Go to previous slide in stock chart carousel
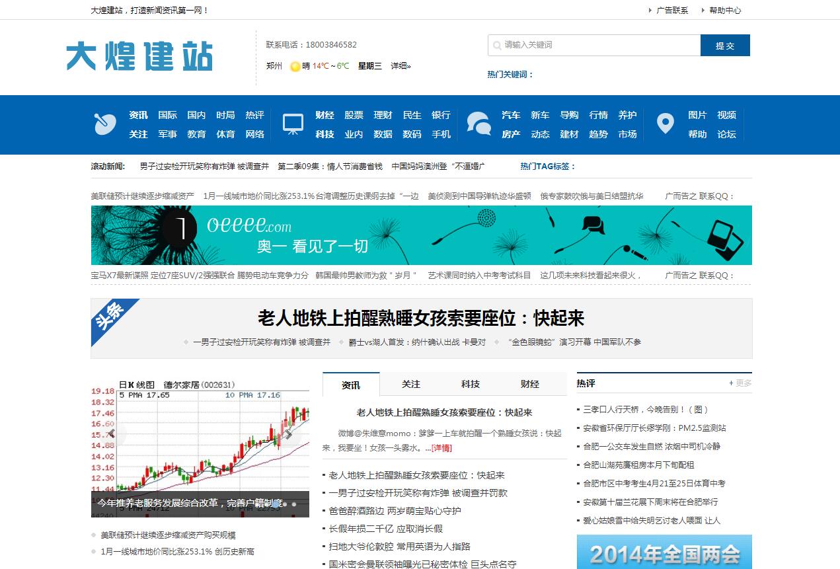 [112, 434]
